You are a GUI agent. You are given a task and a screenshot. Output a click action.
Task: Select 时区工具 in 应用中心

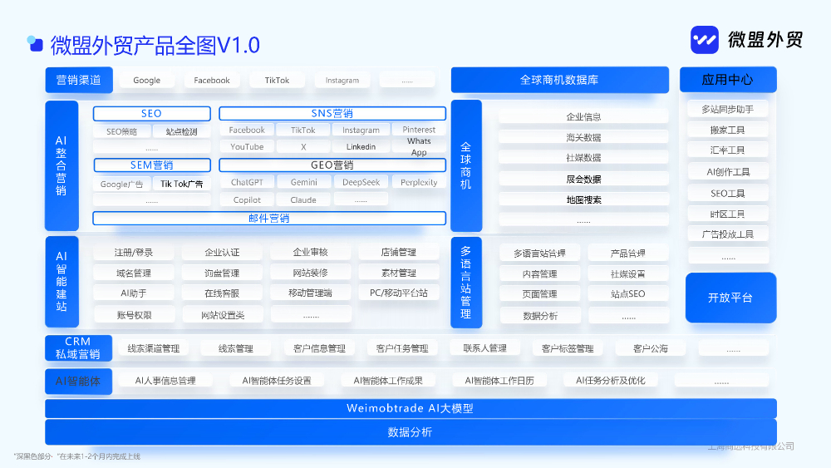pos(728,214)
